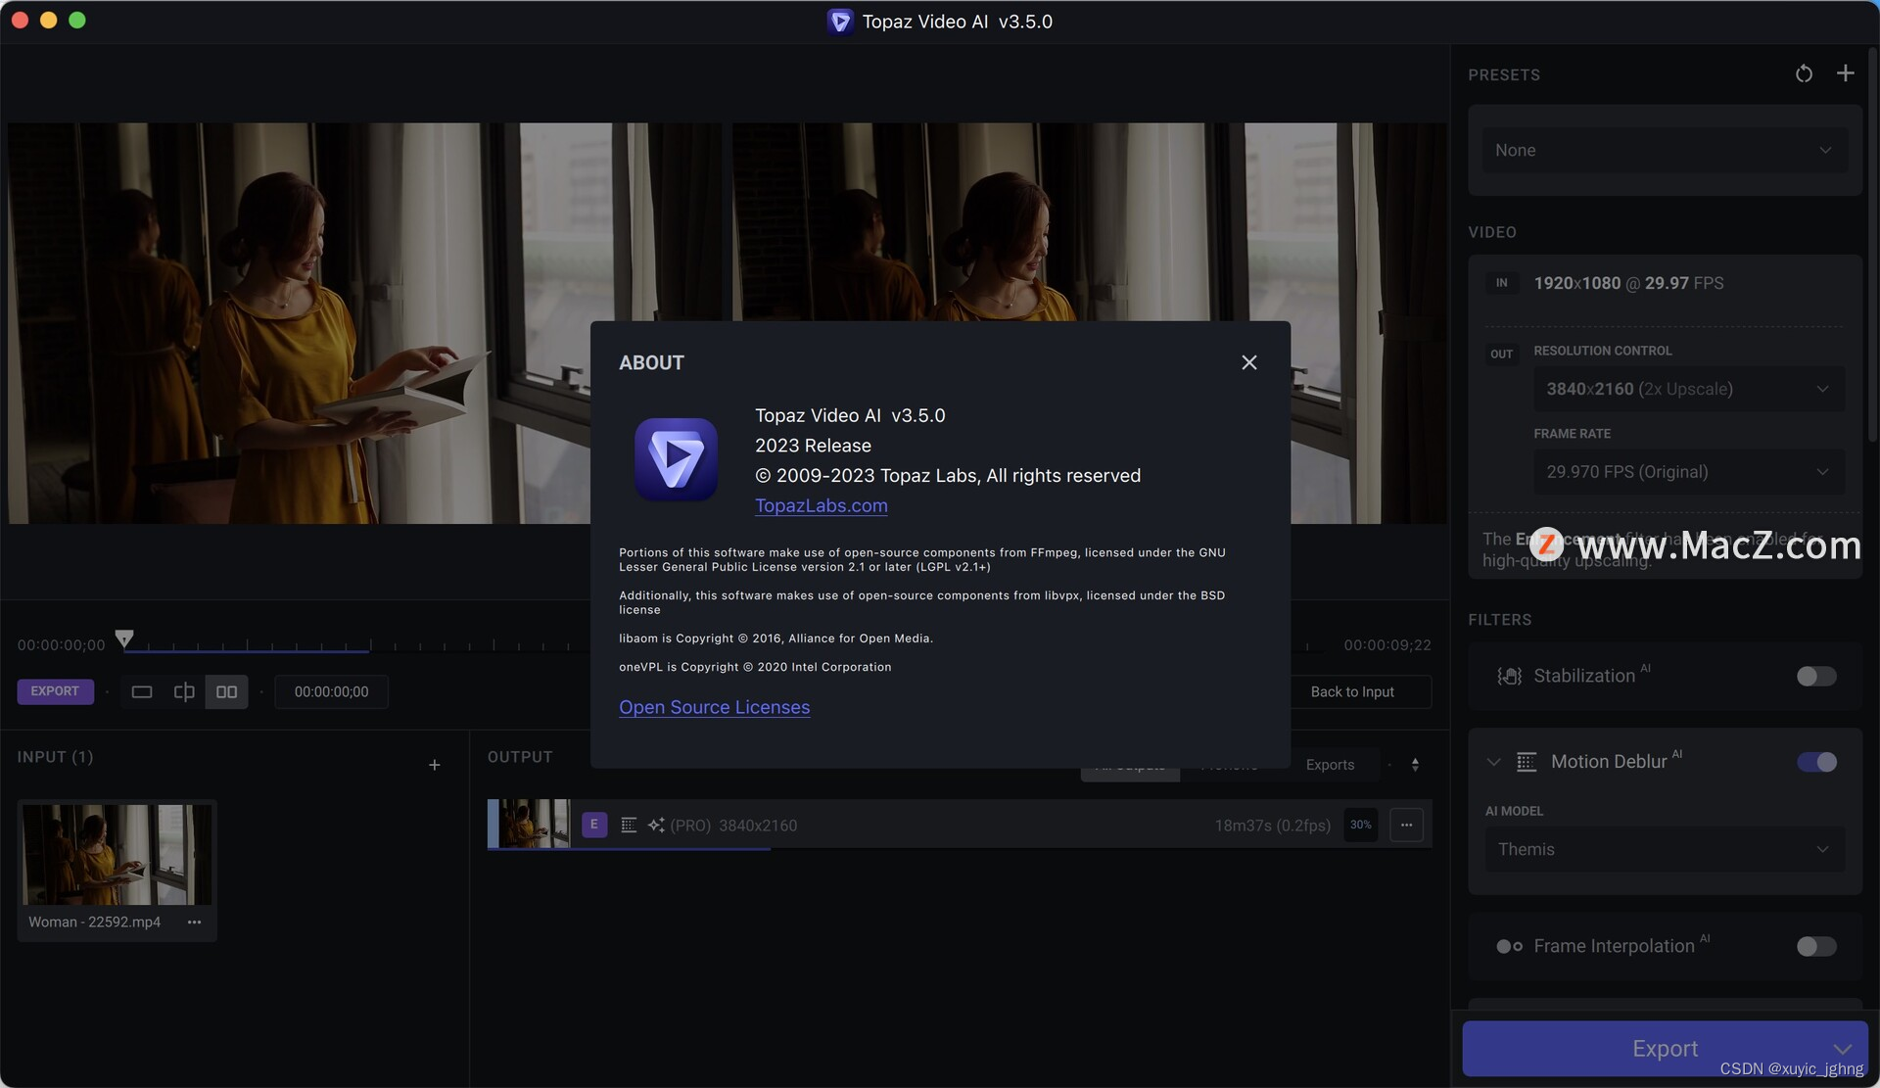Click the OUT video badge
Image resolution: width=1880 pixels, height=1088 pixels.
pyautogui.click(x=1501, y=355)
